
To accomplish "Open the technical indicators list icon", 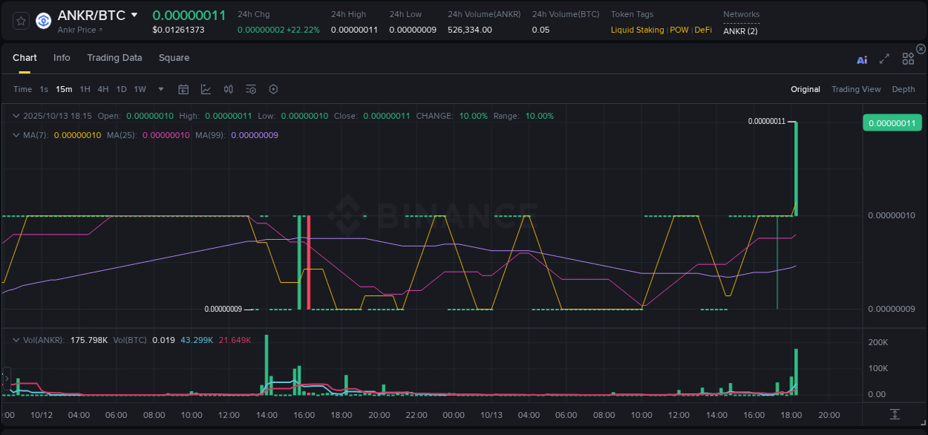I will pyautogui.click(x=250, y=89).
